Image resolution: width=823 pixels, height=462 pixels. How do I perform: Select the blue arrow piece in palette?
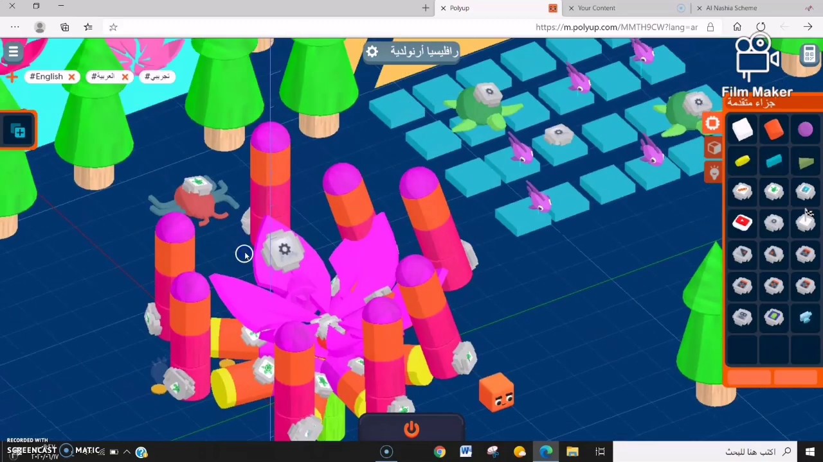pos(806,317)
